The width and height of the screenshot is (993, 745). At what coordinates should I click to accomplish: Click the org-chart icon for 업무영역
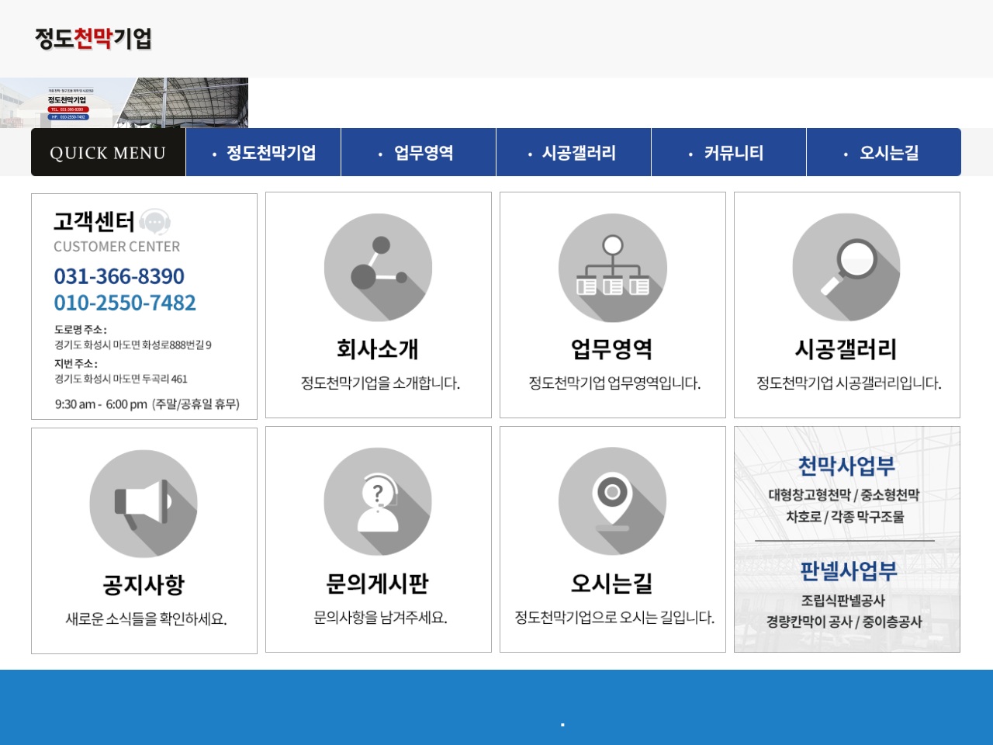click(x=613, y=267)
